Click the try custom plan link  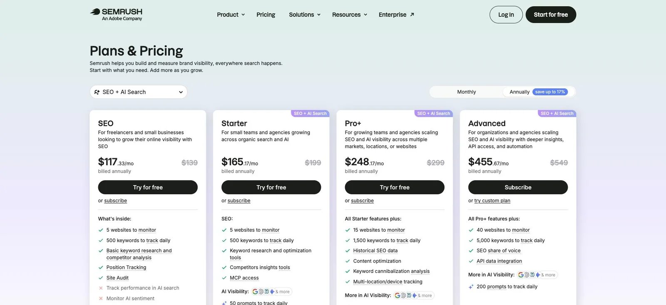coord(492,201)
